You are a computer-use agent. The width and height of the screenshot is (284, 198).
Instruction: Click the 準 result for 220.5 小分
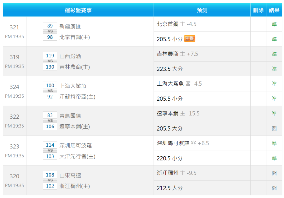point(274,158)
